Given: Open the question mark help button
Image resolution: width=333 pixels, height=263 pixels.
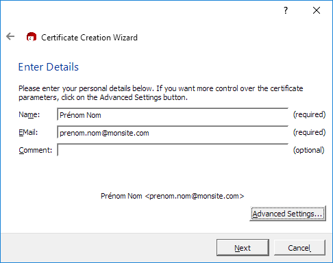Looking at the screenshot, I should point(286,10).
